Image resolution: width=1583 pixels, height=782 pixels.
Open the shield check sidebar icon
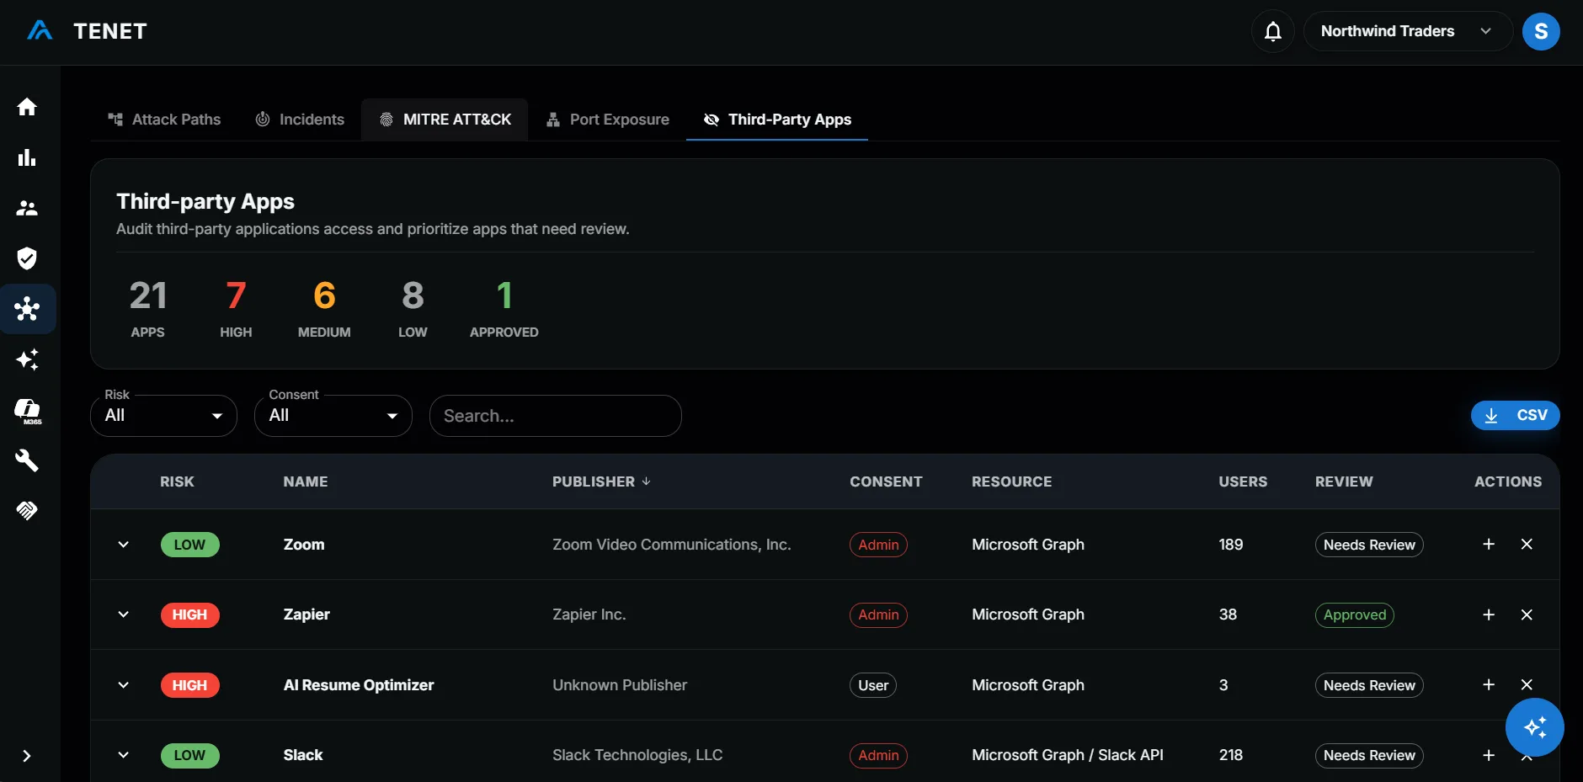pos(27,258)
